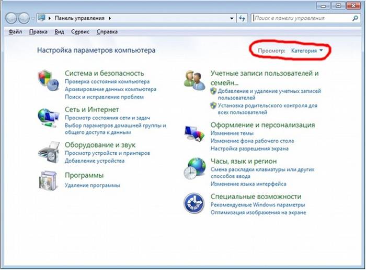Click the Forward navigation arrow button
The width and height of the screenshot is (366, 270).
tap(24, 18)
